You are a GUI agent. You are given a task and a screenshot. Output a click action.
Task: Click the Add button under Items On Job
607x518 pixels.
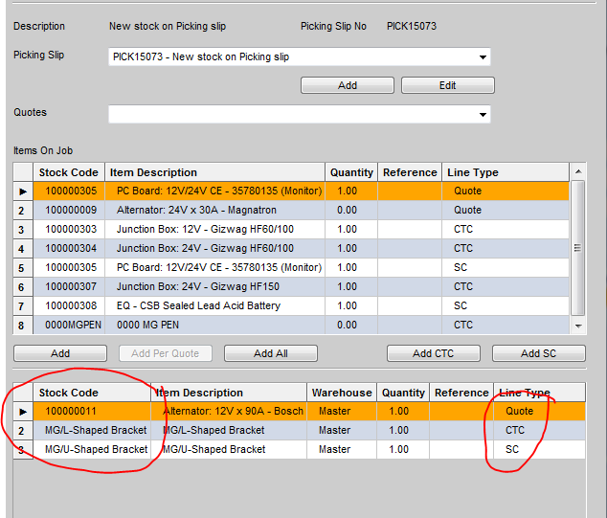(x=60, y=353)
